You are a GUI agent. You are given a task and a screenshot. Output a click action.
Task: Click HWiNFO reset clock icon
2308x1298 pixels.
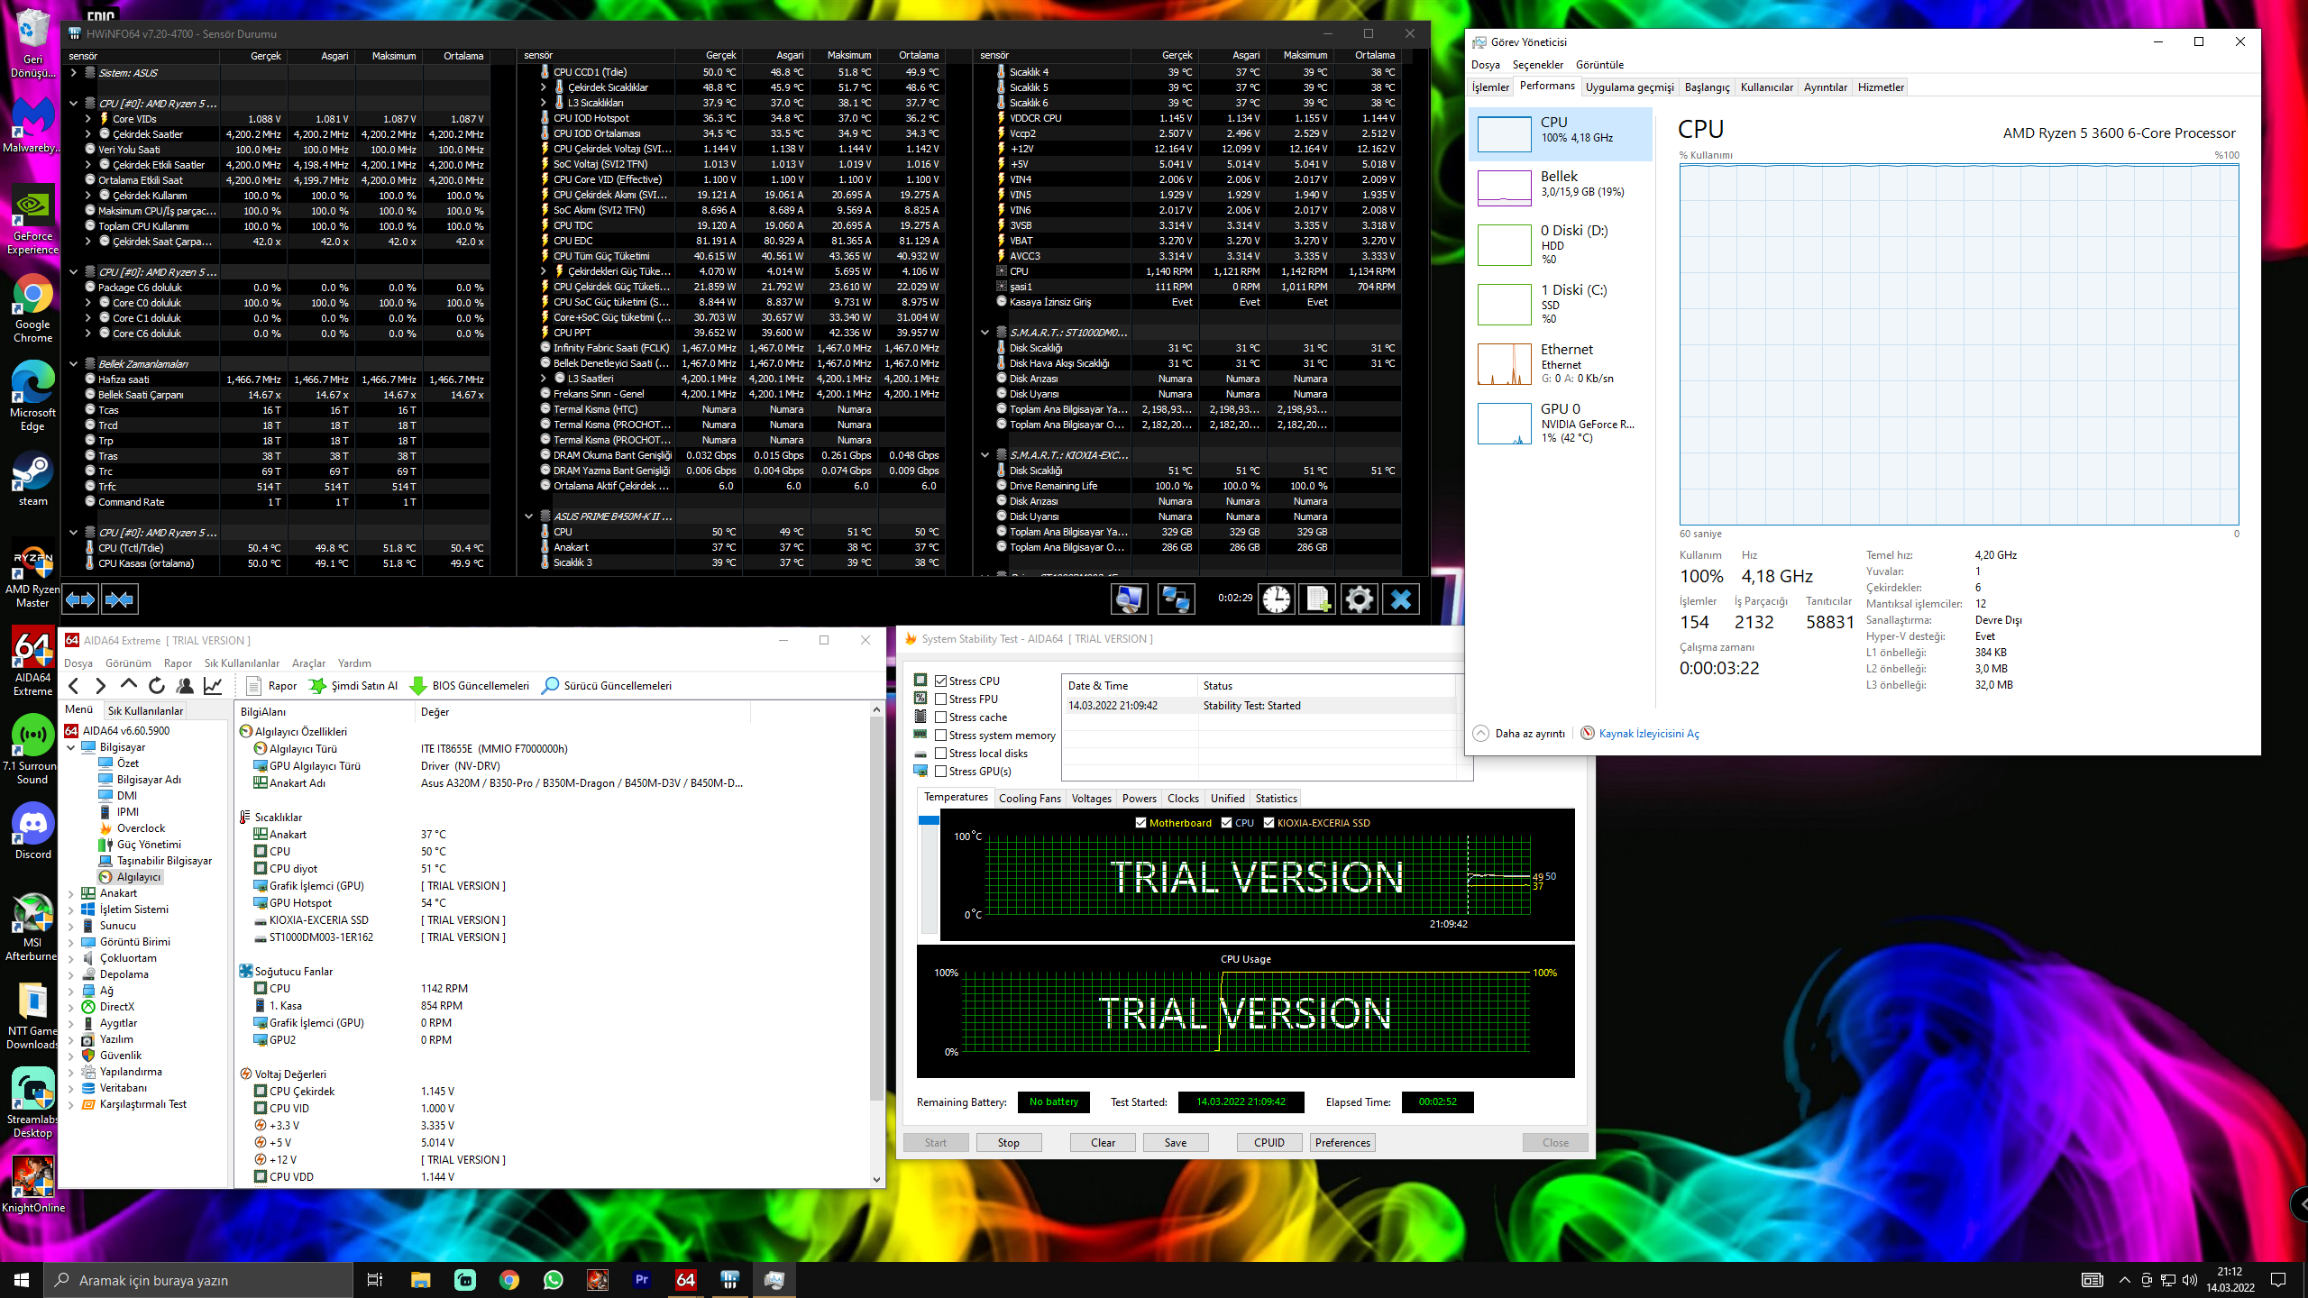tap(1276, 599)
